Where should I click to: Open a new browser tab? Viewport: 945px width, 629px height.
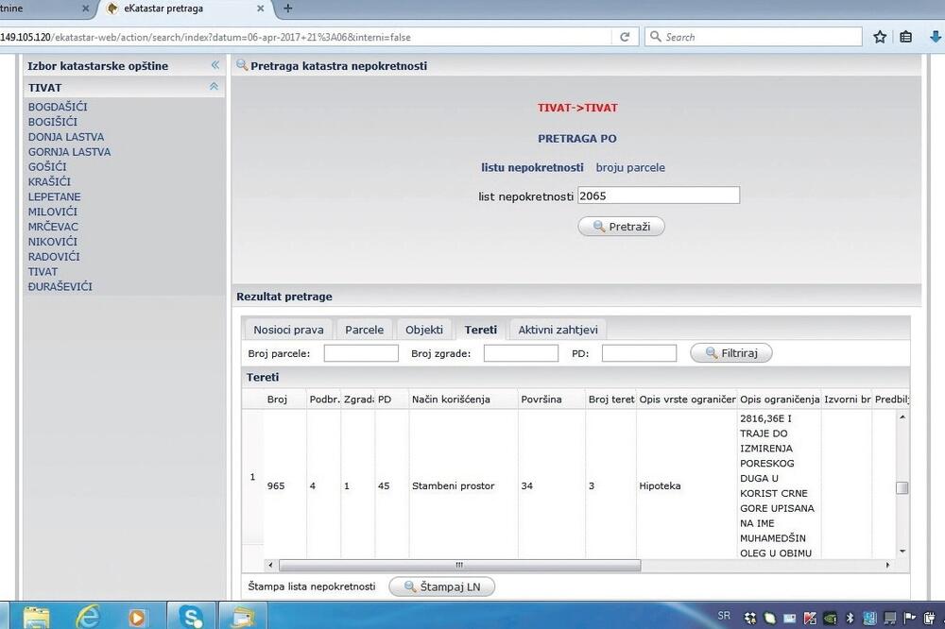tap(287, 8)
